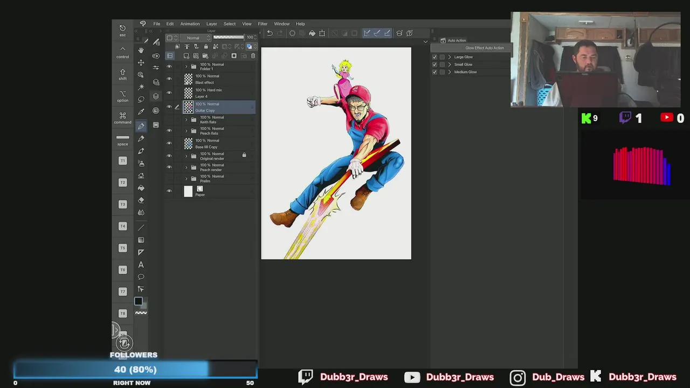Uncheck the Small Glow auto action

click(x=434, y=65)
